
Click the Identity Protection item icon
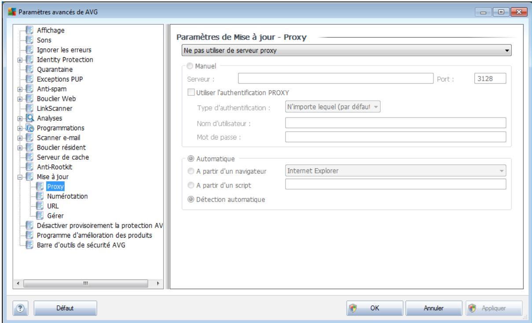tap(30, 60)
